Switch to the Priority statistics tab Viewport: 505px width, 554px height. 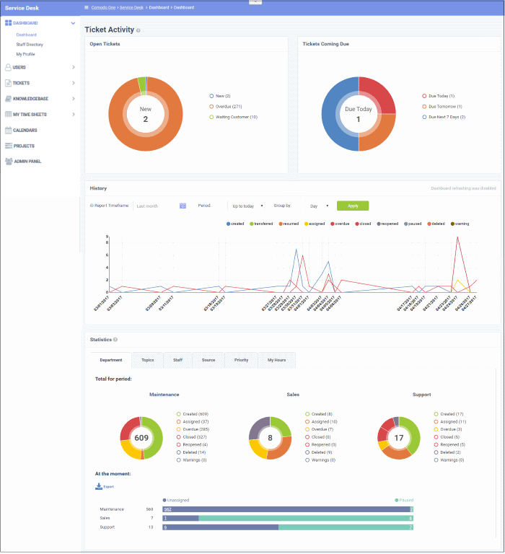pos(241,359)
